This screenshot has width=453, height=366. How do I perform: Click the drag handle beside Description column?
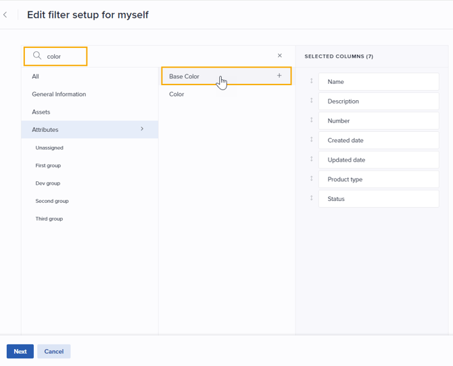312,101
